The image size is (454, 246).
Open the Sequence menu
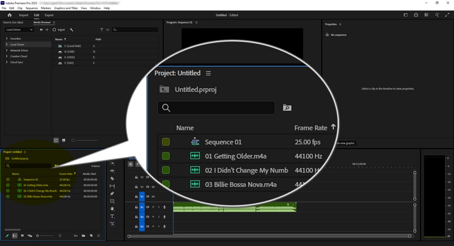[x=32, y=8]
